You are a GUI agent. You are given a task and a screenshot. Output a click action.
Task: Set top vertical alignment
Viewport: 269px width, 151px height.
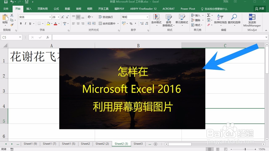coord(73,17)
